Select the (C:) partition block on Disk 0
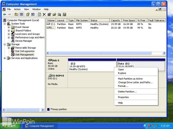This screenshot has height=129, width=173. point(92,66)
